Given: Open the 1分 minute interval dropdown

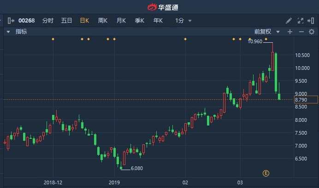Looking at the screenshot, I should point(183,21).
